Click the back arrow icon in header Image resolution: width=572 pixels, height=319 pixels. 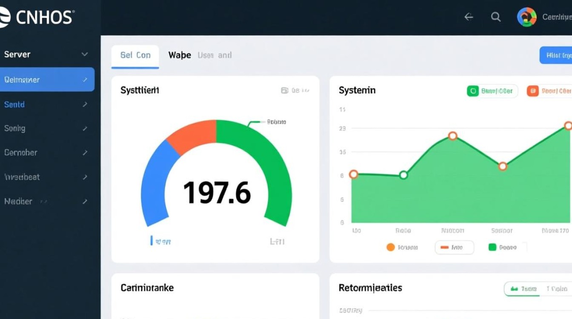tap(469, 17)
